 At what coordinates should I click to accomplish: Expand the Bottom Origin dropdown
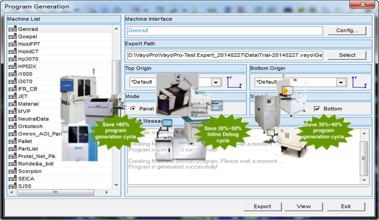(341, 82)
